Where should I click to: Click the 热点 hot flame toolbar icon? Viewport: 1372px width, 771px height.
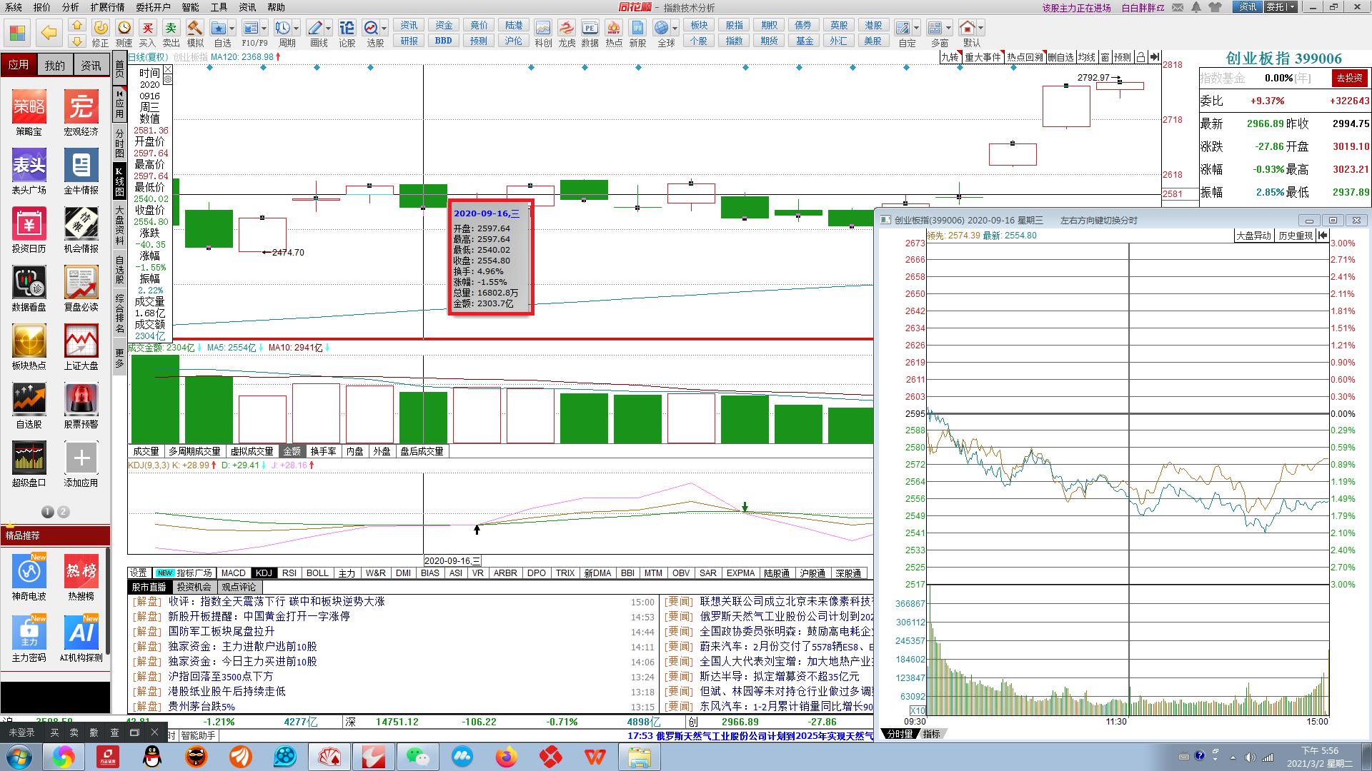coord(613,29)
